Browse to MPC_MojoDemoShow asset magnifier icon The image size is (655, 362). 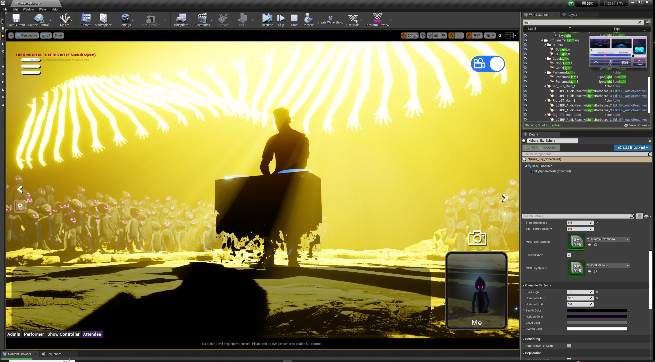595,245
